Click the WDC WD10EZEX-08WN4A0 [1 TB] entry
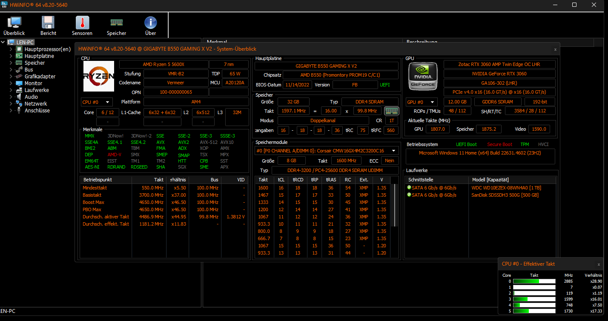Screen dimensions: 608x321 (x=506, y=187)
